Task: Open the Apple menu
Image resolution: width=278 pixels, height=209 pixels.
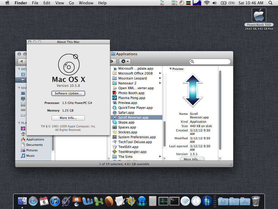Action: (7, 3)
